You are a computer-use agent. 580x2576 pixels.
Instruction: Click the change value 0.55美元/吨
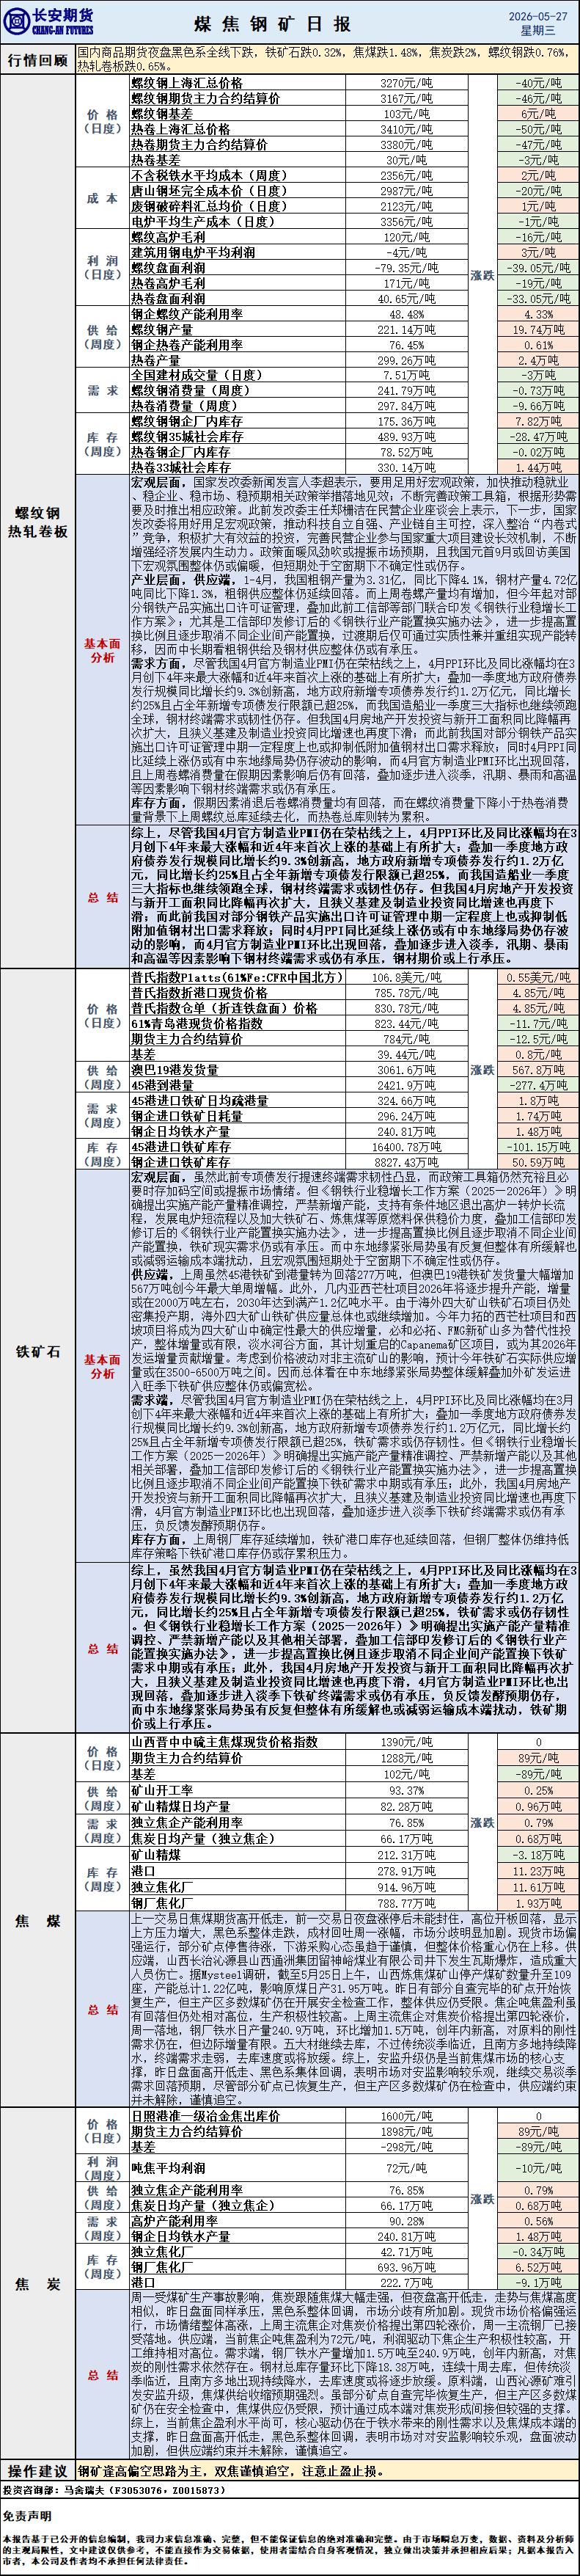(x=538, y=978)
